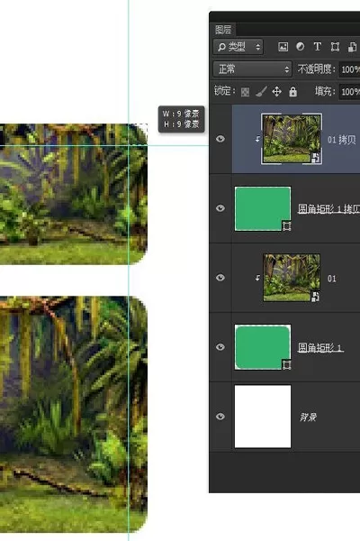Click clipping mask arrow on 01 拷贝
360x541 pixels.
257,139
